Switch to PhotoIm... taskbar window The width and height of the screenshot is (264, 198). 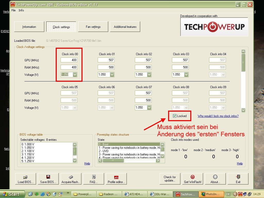(x=211, y=194)
